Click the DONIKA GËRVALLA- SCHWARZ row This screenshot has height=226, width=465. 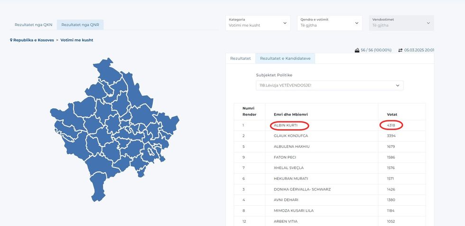tap(302, 189)
